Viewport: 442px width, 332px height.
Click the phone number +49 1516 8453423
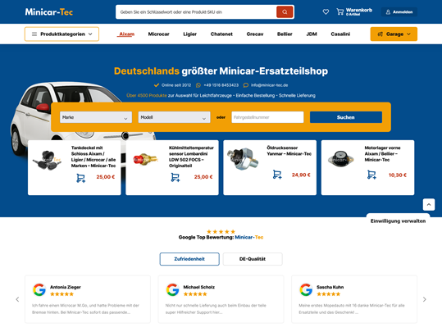pos(221,85)
